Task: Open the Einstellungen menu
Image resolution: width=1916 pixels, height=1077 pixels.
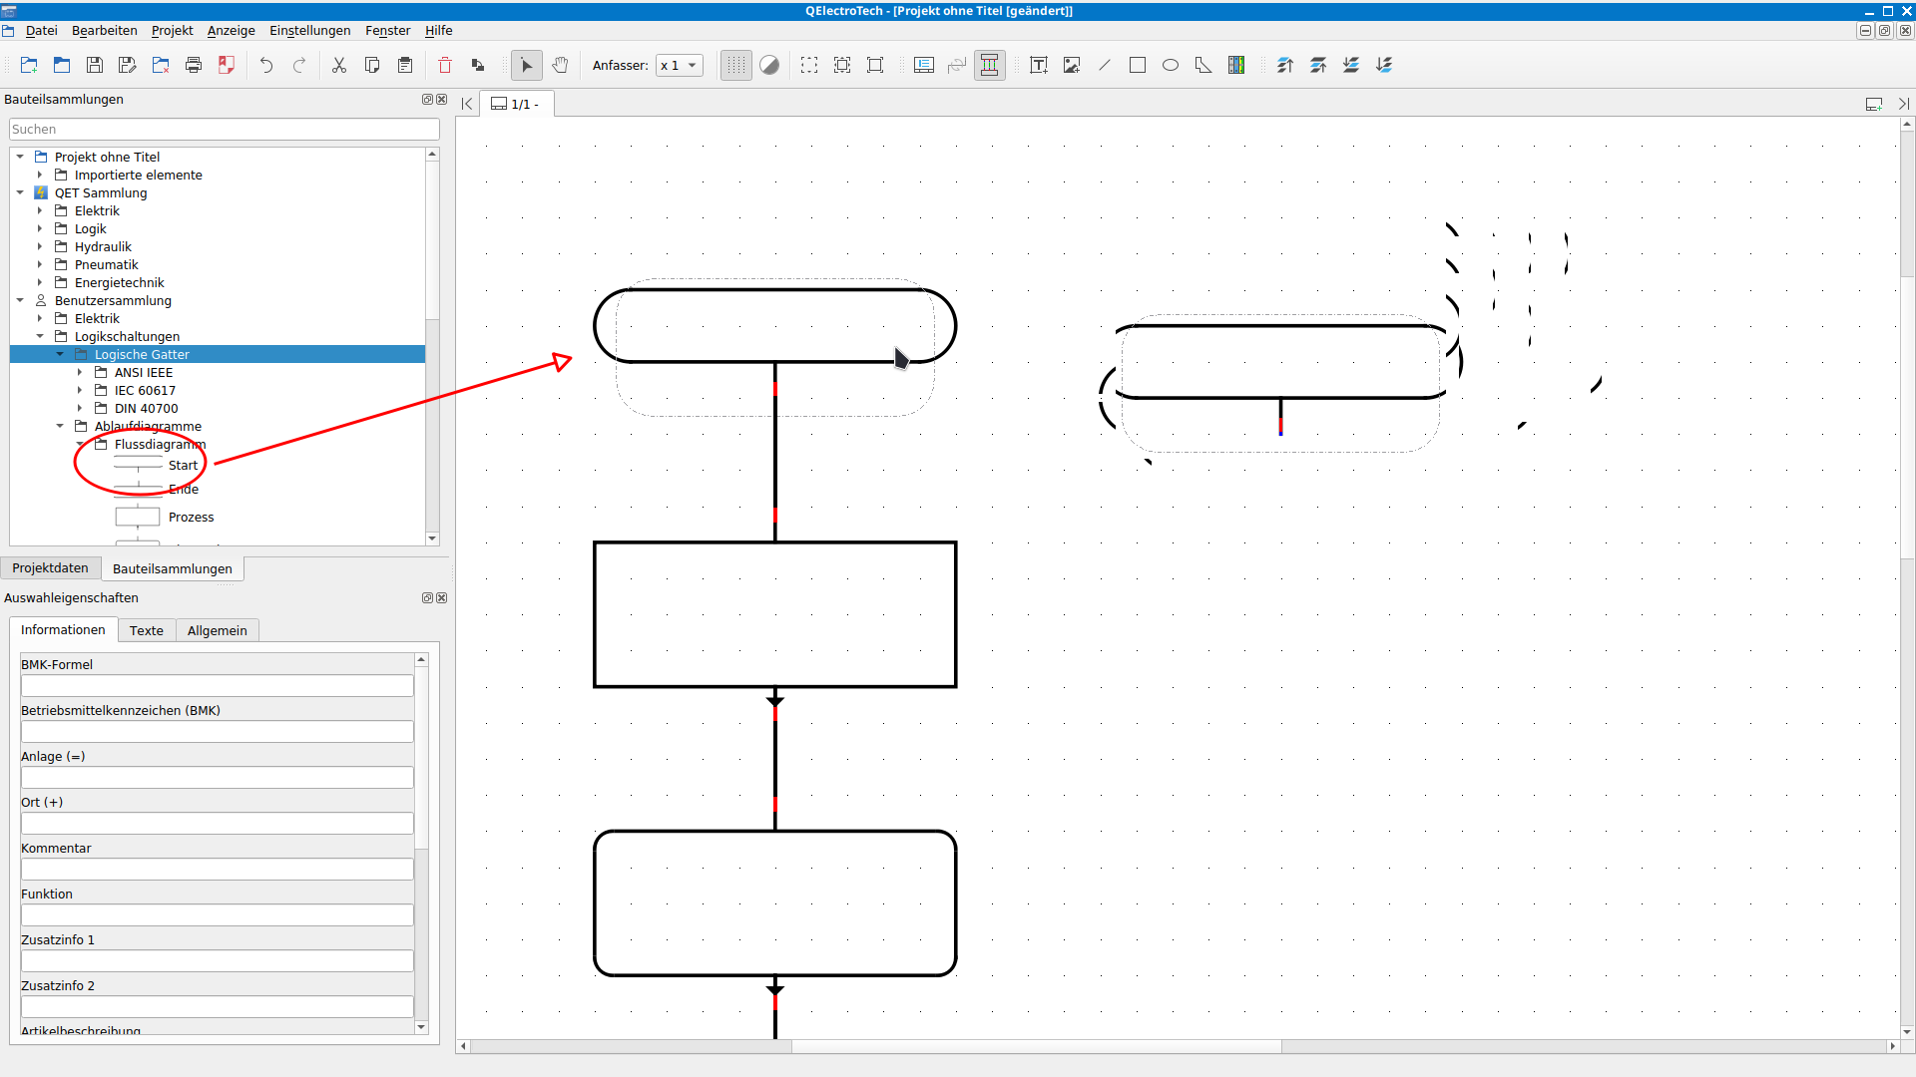Action: pyautogui.click(x=309, y=31)
